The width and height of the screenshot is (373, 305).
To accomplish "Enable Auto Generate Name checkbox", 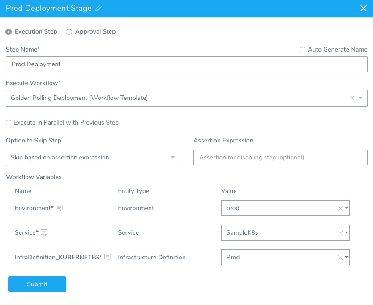I will [303, 49].
